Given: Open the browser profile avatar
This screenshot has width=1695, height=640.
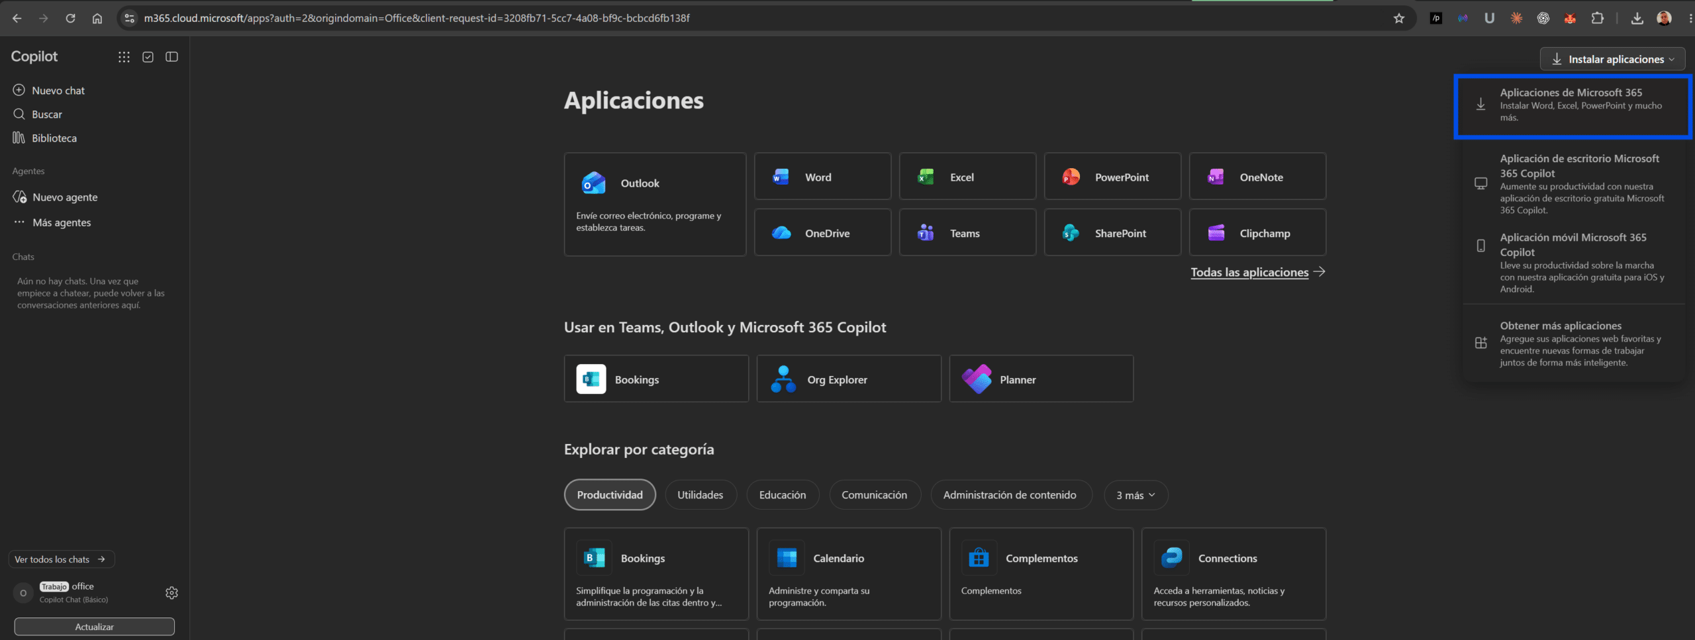Looking at the screenshot, I should coord(1664,18).
